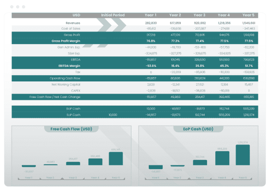Screen dimensions: 270x191
Task: Click the Net Working Capital row label
Action: [66, 84]
